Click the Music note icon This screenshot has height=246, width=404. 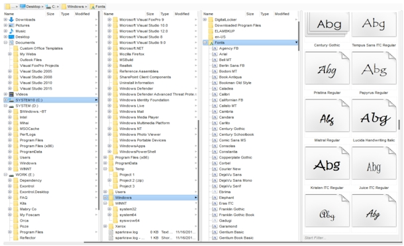pos(11,31)
